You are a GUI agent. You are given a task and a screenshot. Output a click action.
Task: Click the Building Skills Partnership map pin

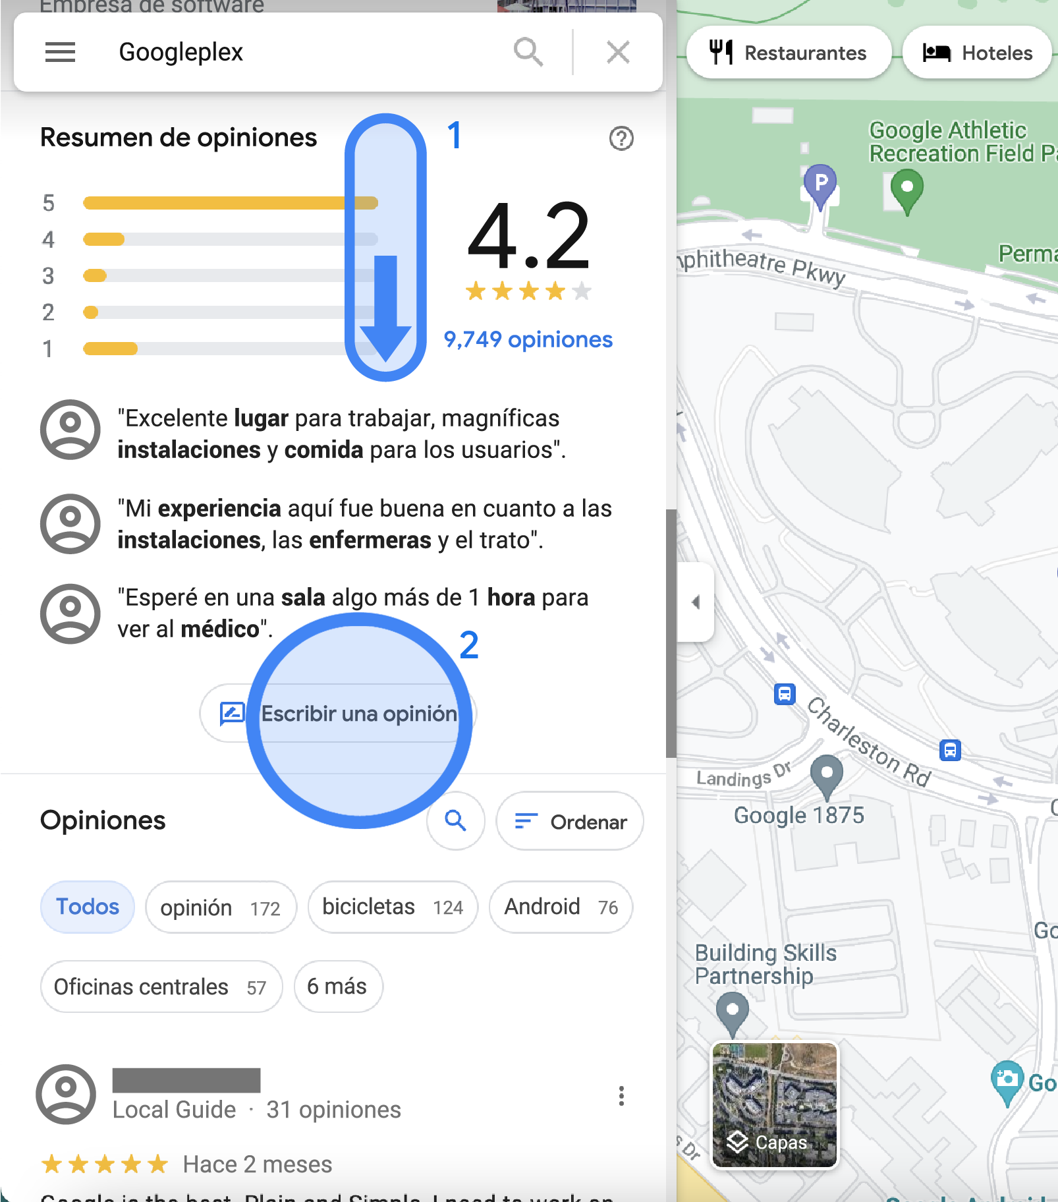tap(732, 1014)
